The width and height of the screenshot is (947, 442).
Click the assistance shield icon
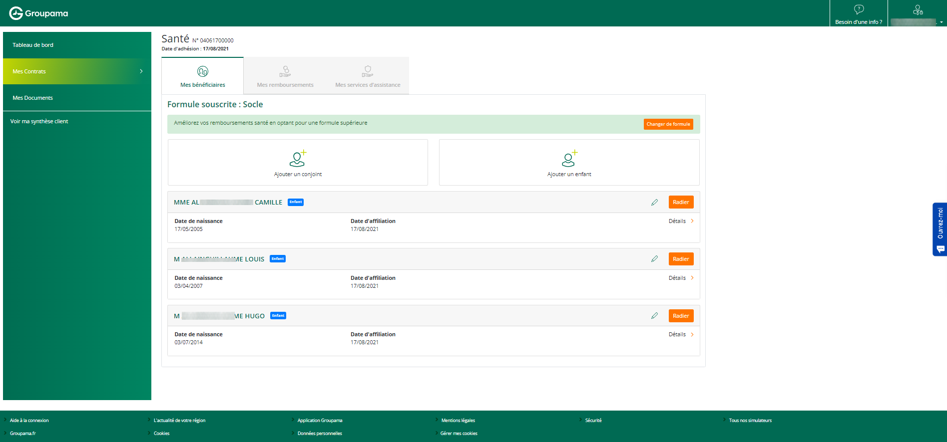[x=368, y=71]
